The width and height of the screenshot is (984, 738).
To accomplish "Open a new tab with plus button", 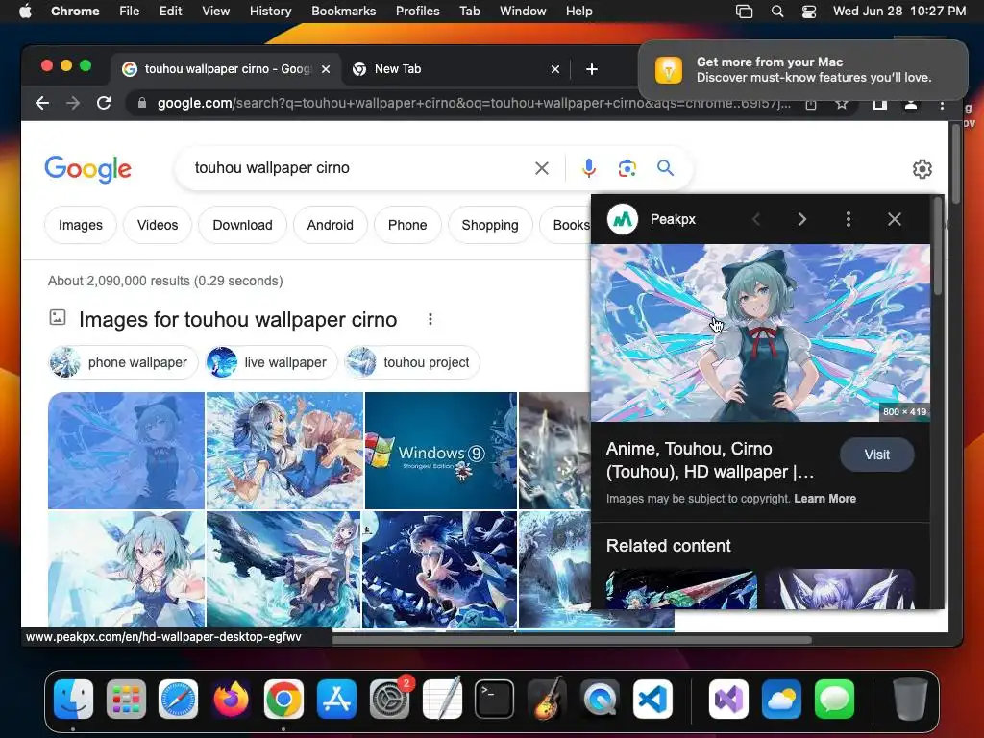I will 591,69.
